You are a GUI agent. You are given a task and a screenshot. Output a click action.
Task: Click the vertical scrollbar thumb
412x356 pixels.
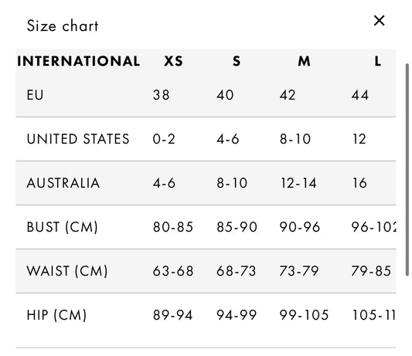pyautogui.click(x=407, y=170)
